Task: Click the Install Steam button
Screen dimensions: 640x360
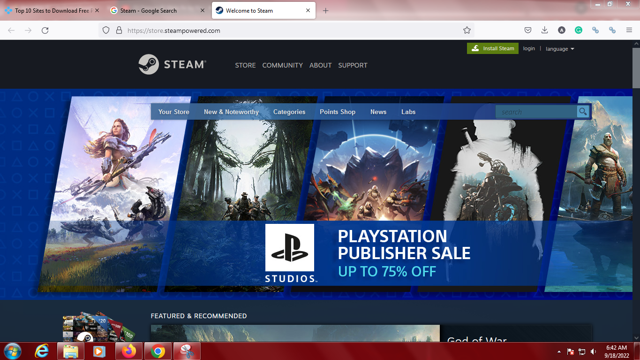Action: [493, 48]
